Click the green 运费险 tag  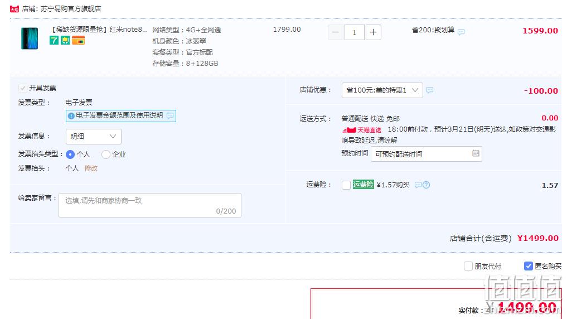(363, 185)
